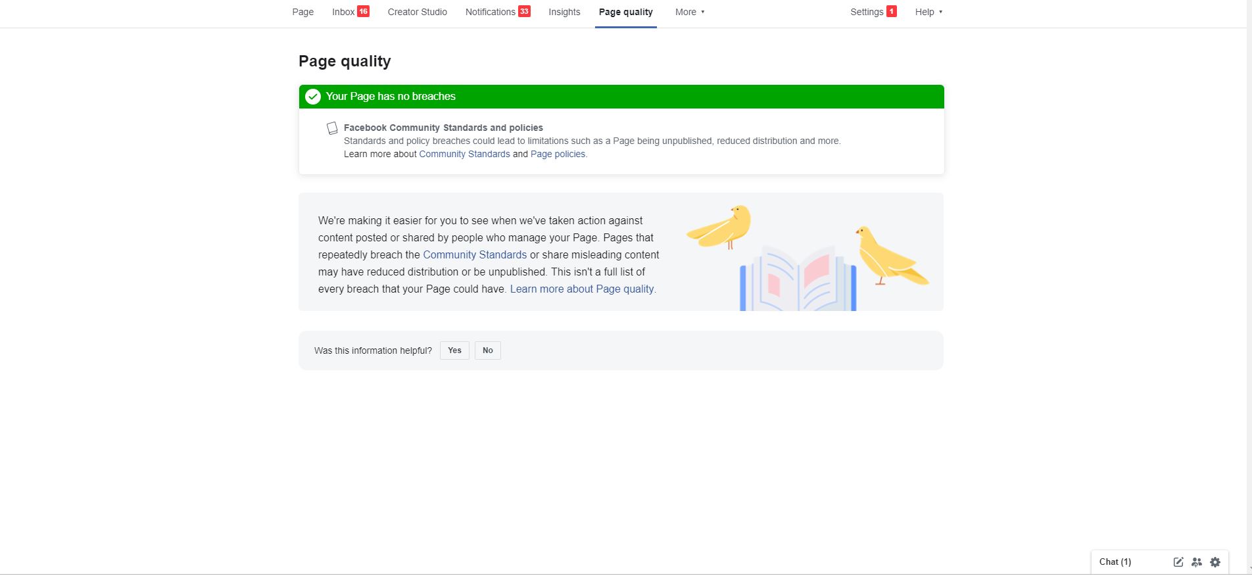Expand the More dropdown menu
The width and height of the screenshot is (1252, 576).
click(690, 12)
